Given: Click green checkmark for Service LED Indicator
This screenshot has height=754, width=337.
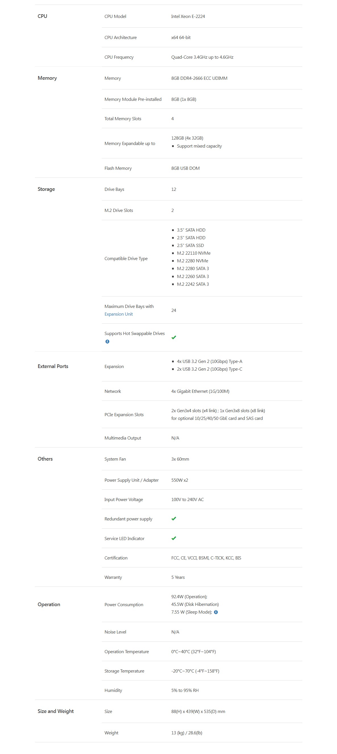Looking at the screenshot, I should click(x=173, y=538).
